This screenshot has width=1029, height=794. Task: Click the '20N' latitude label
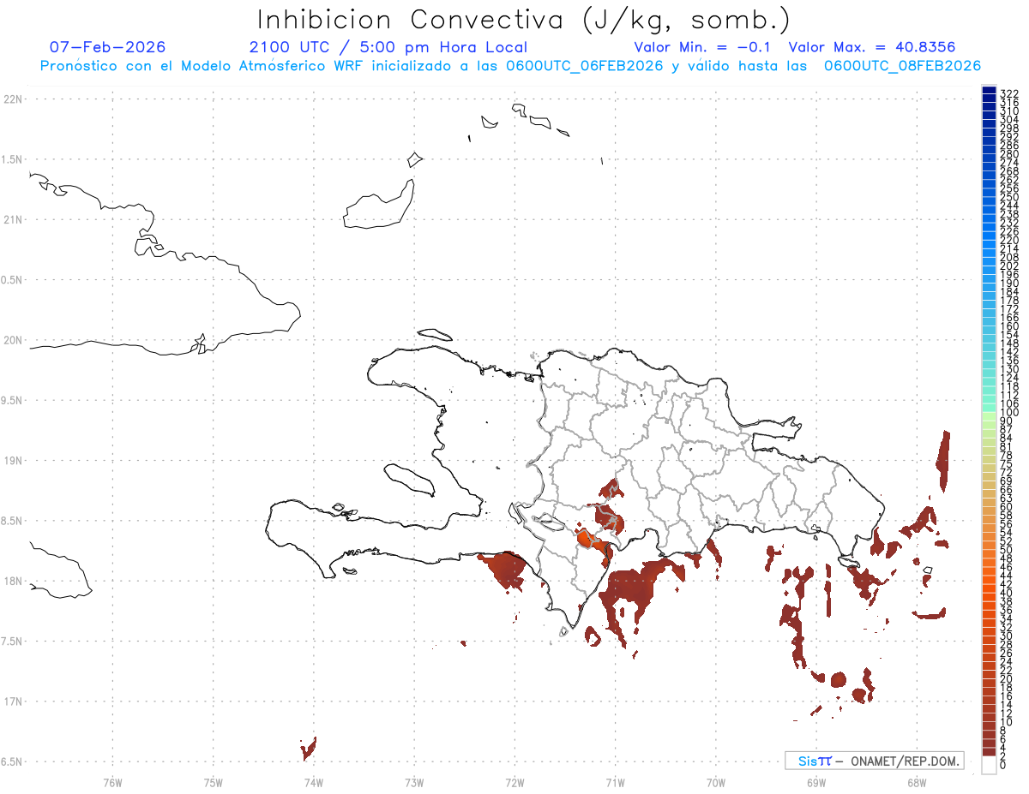coord(13,340)
